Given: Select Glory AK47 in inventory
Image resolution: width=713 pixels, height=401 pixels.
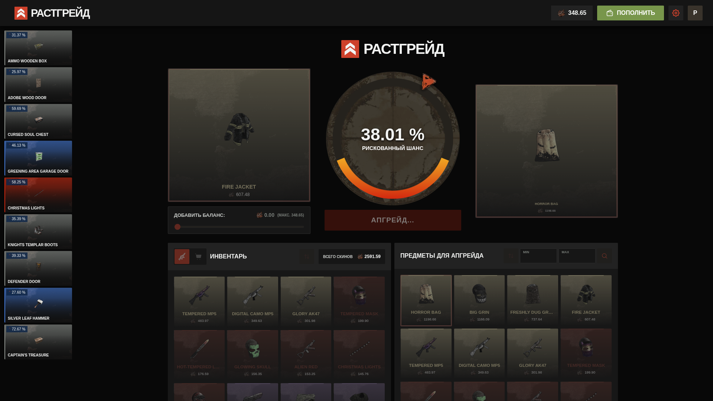Looking at the screenshot, I should (x=306, y=301).
